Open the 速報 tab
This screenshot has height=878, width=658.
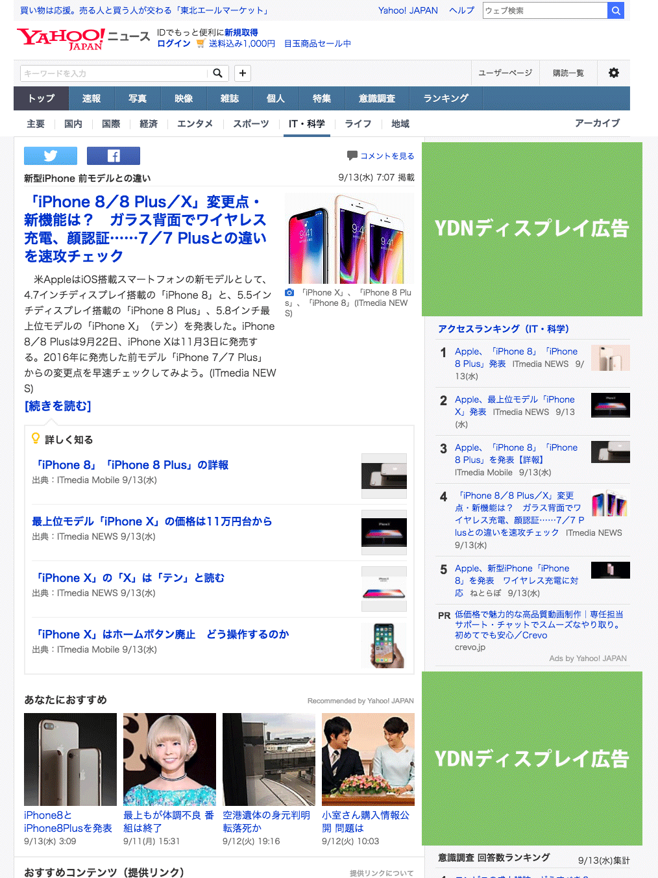pyautogui.click(x=91, y=98)
